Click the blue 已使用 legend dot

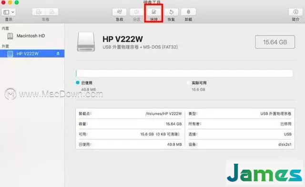[78, 83]
